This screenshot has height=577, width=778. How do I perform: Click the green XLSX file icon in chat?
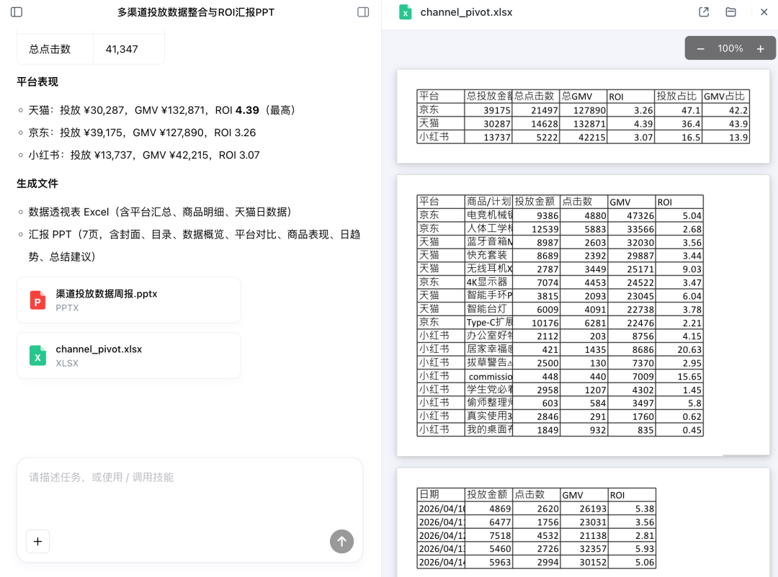(37, 356)
